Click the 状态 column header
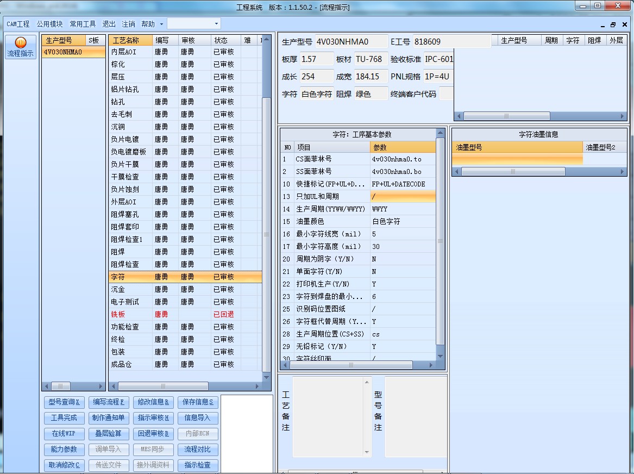 click(x=225, y=40)
